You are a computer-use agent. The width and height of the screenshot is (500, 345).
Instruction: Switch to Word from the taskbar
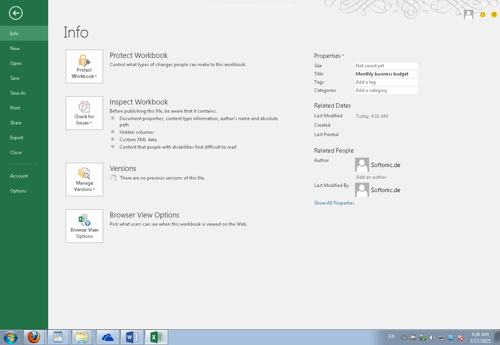[132, 337]
